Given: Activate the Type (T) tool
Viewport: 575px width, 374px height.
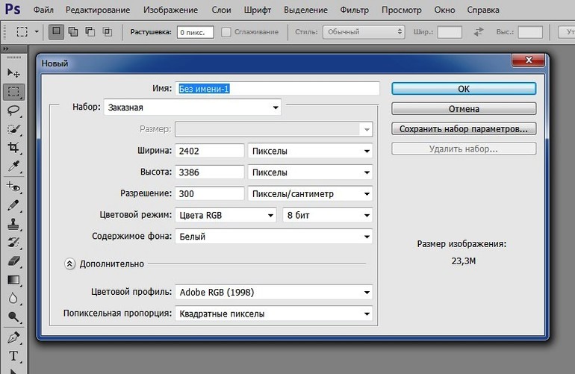Looking at the screenshot, I should [13, 355].
